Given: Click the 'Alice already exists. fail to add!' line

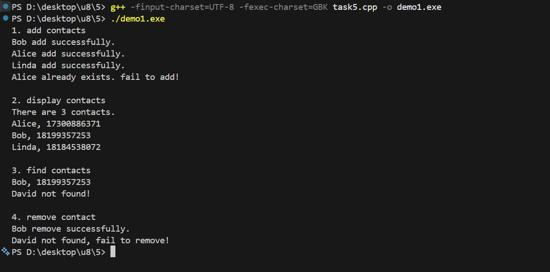Looking at the screenshot, I should click(x=95, y=77).
